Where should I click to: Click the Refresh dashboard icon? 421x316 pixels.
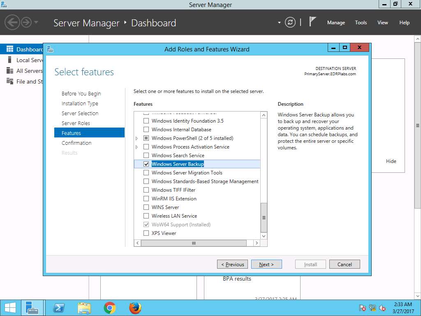coord(290,22)
